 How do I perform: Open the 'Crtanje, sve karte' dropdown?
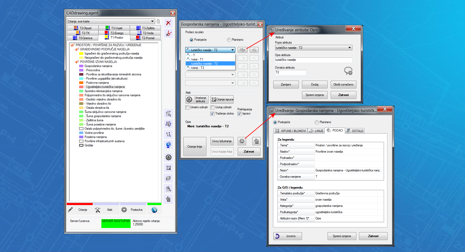(111, 21)
